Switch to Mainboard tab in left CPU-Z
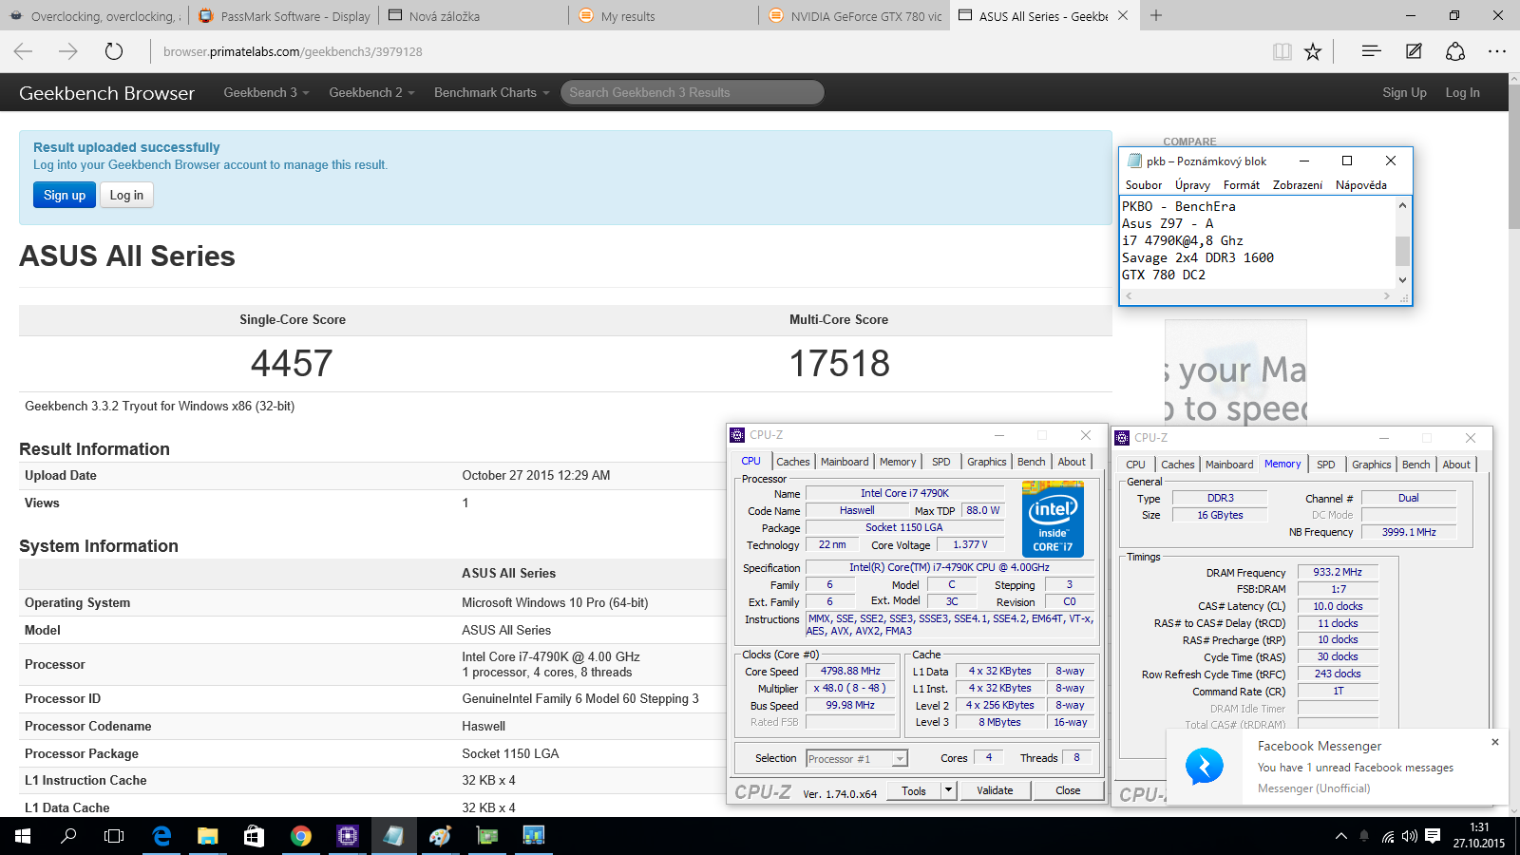1520x855 pixels. click(845, 462)
